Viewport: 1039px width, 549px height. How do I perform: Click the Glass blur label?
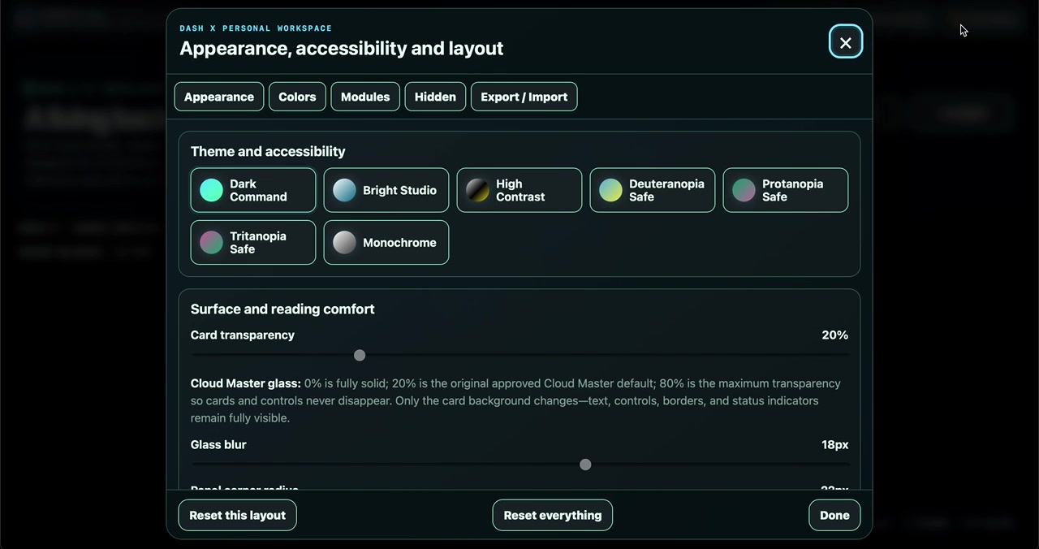point(218,444)
